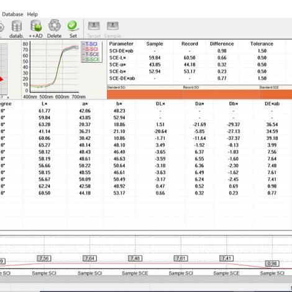Click the Parameter column header
Image resolution: width=292 pixels, height=292 pixels.
coord(121,43)
